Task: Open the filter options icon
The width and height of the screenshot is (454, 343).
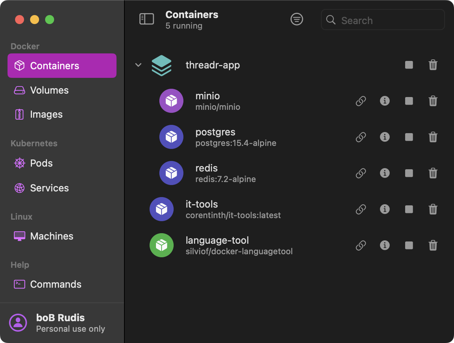Action: coord(297,19)
